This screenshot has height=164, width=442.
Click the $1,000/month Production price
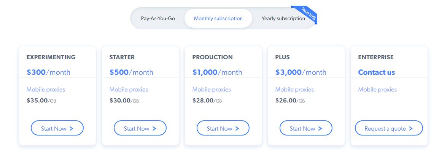[x=217, y=72]
